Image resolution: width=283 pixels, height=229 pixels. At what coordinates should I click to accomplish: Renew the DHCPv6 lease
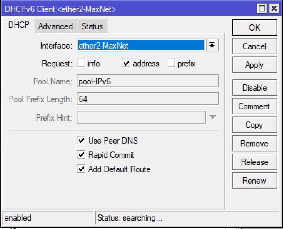[255, 180]
